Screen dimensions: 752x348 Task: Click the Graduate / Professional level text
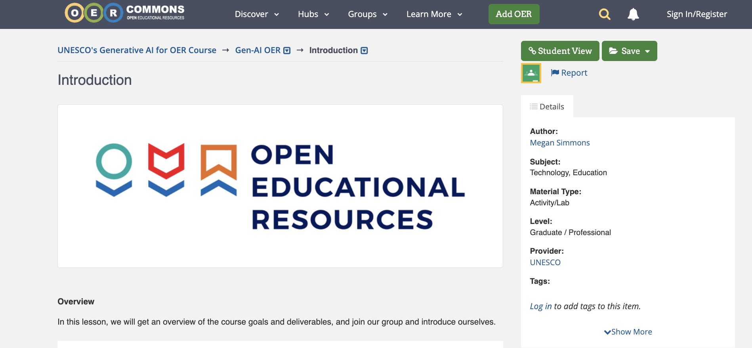[570, 233]
